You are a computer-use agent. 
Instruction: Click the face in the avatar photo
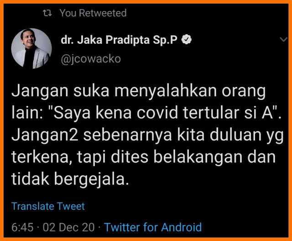coord(28,38)
